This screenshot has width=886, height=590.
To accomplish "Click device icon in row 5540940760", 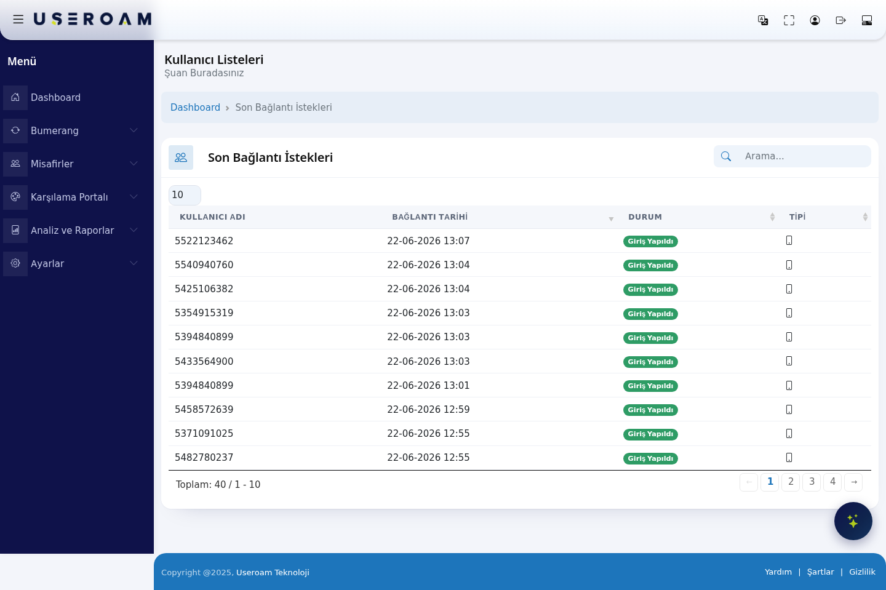I will coord(789,265).
